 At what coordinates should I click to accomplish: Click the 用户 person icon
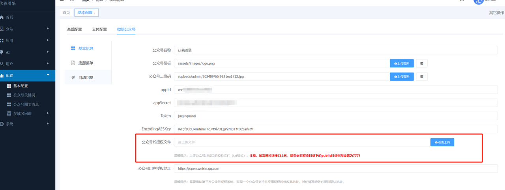[2, 63]
